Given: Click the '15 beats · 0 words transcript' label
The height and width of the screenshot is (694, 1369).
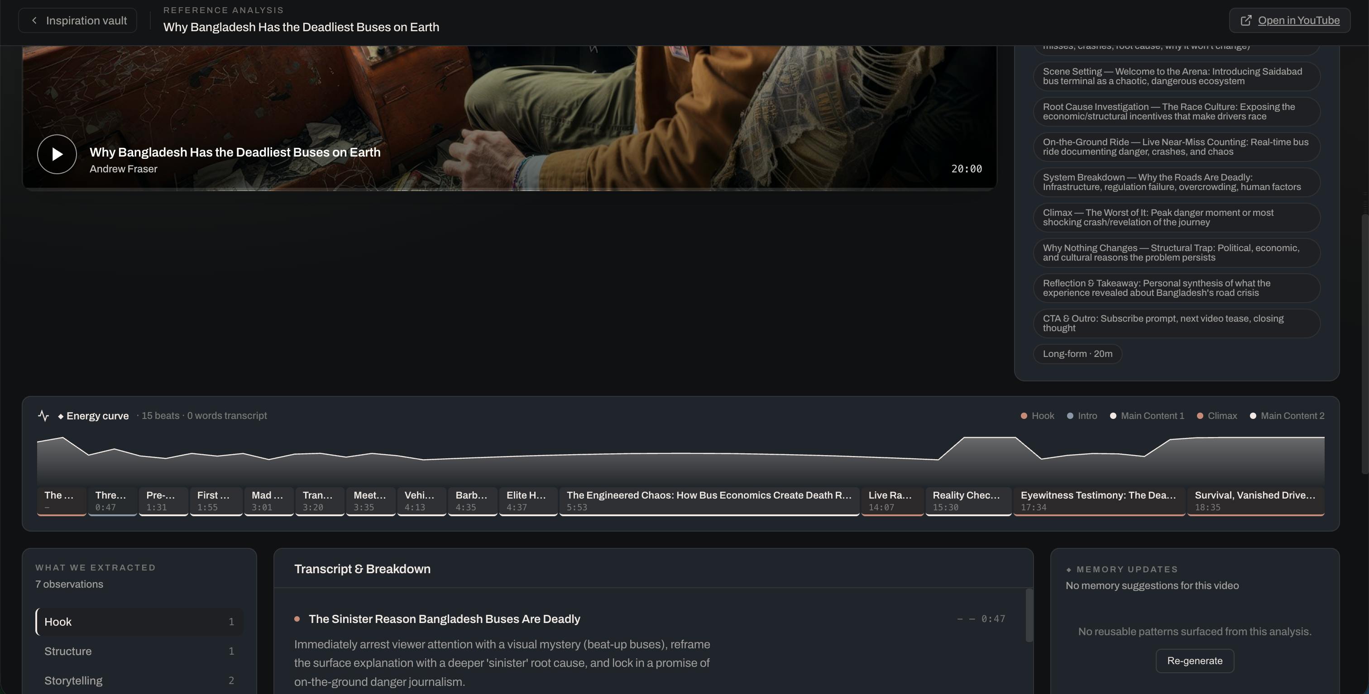Looking at the screenshot, I should 204,416.
